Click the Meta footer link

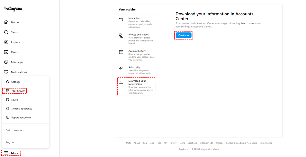point(129,143)
